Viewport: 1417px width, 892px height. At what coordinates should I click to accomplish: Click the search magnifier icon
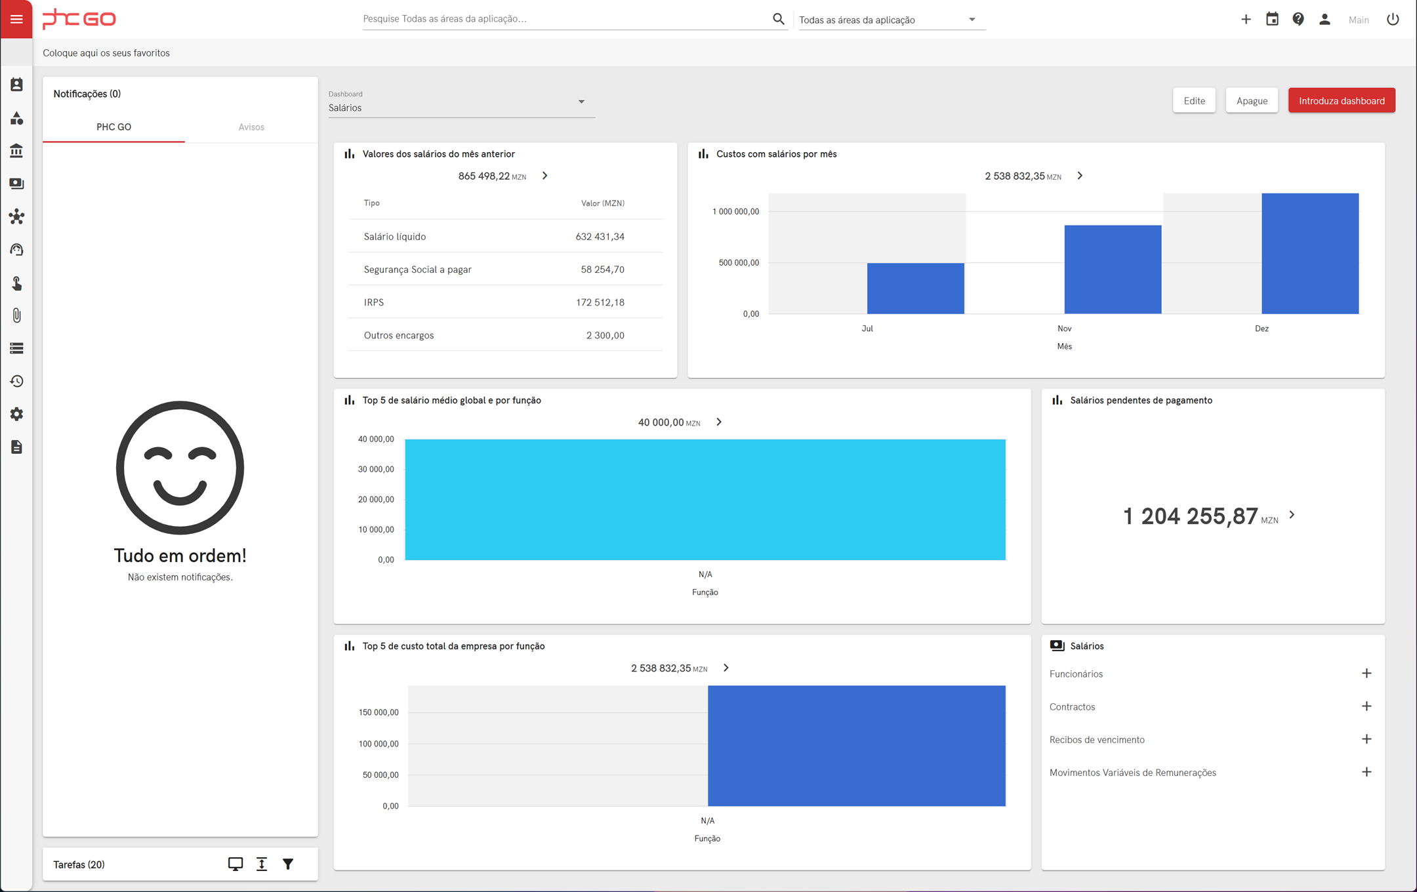tap(778, 19)
